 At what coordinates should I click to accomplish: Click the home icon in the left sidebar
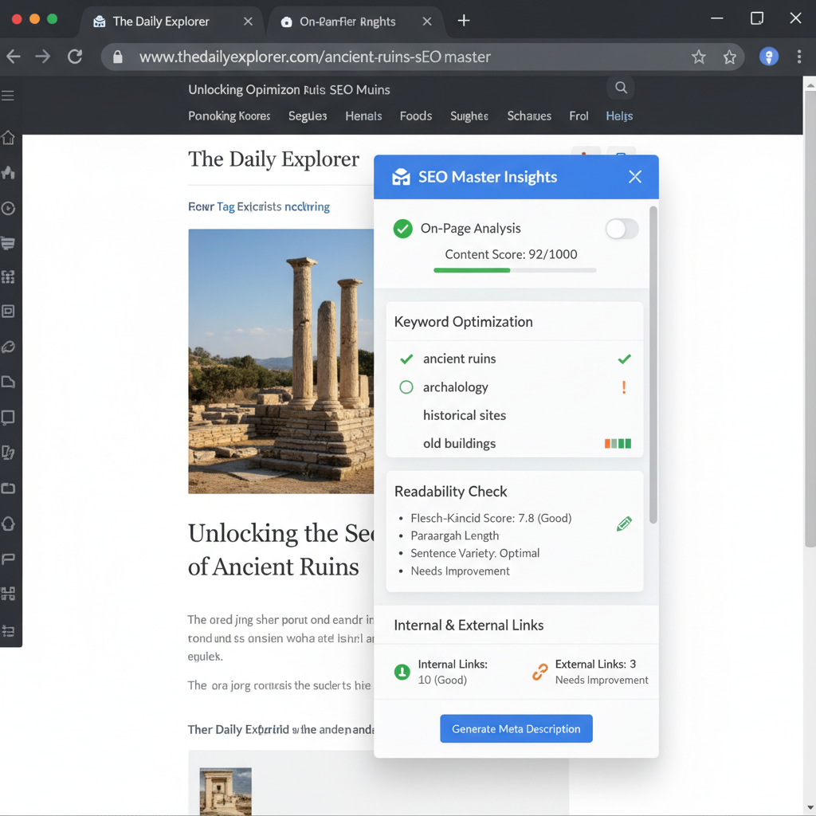click(8, 138)
